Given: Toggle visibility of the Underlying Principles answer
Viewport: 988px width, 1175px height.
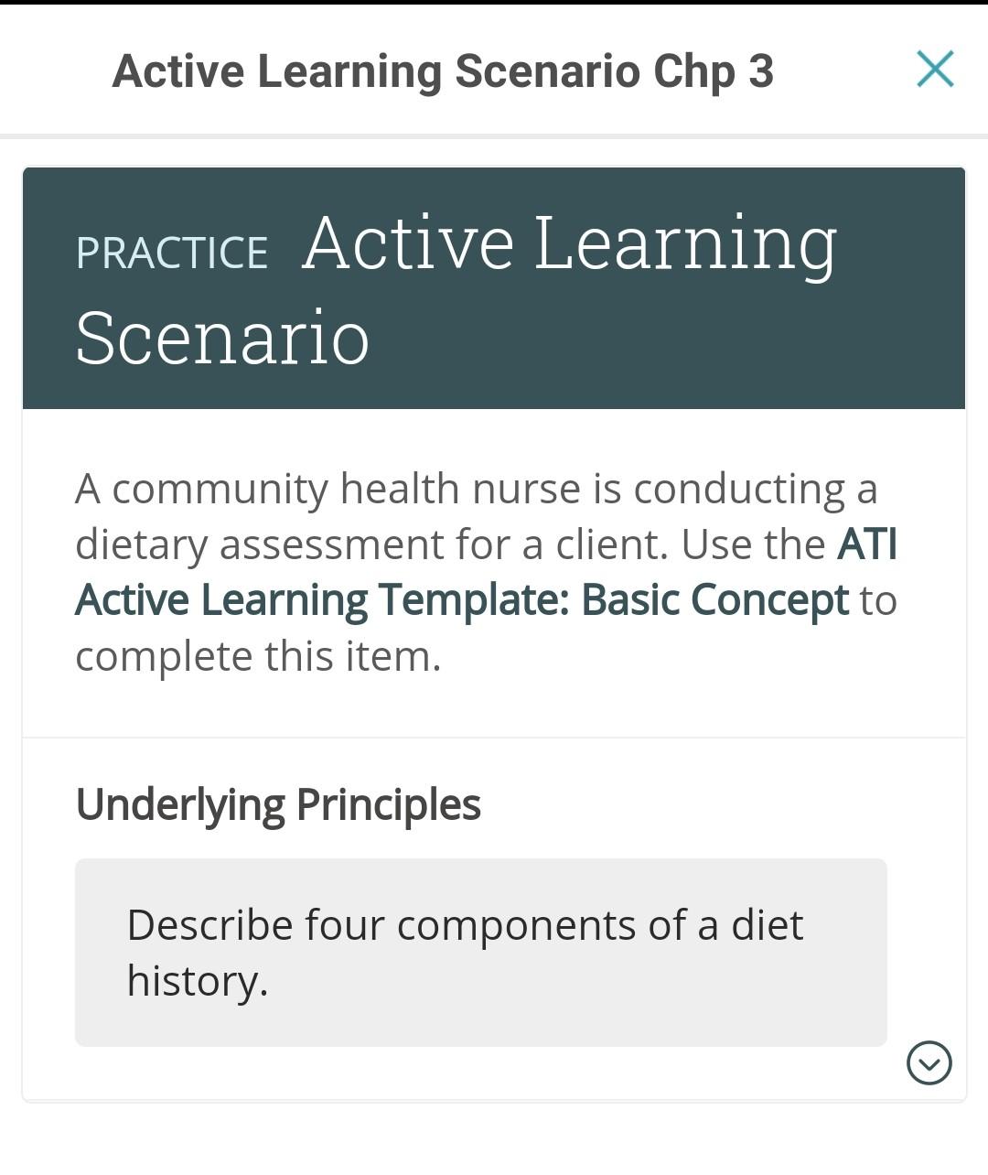Looking at the screenshot, I should point(930,1063).
